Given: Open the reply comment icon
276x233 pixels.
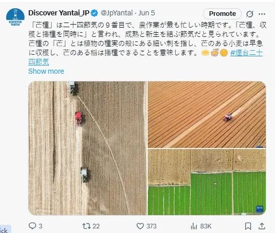Looking at the screenshot, I should tap(32, 226).
